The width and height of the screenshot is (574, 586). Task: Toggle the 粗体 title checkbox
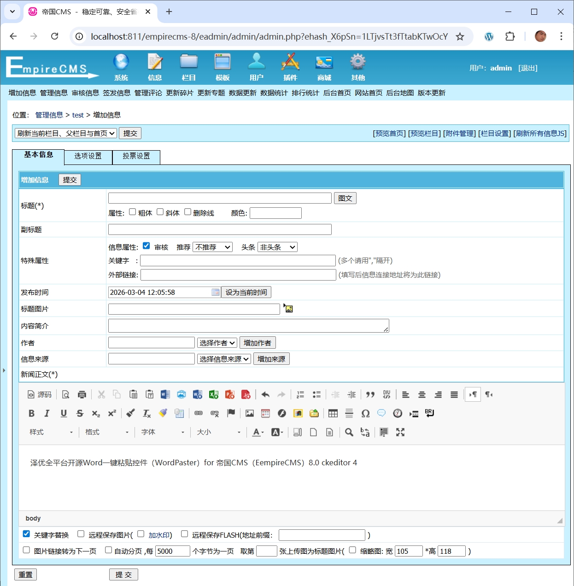(133, 212)
